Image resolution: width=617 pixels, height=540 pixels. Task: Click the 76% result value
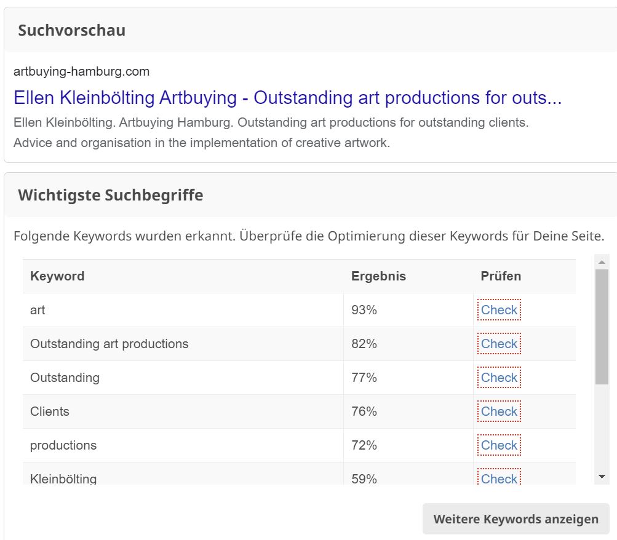[364, 411]
